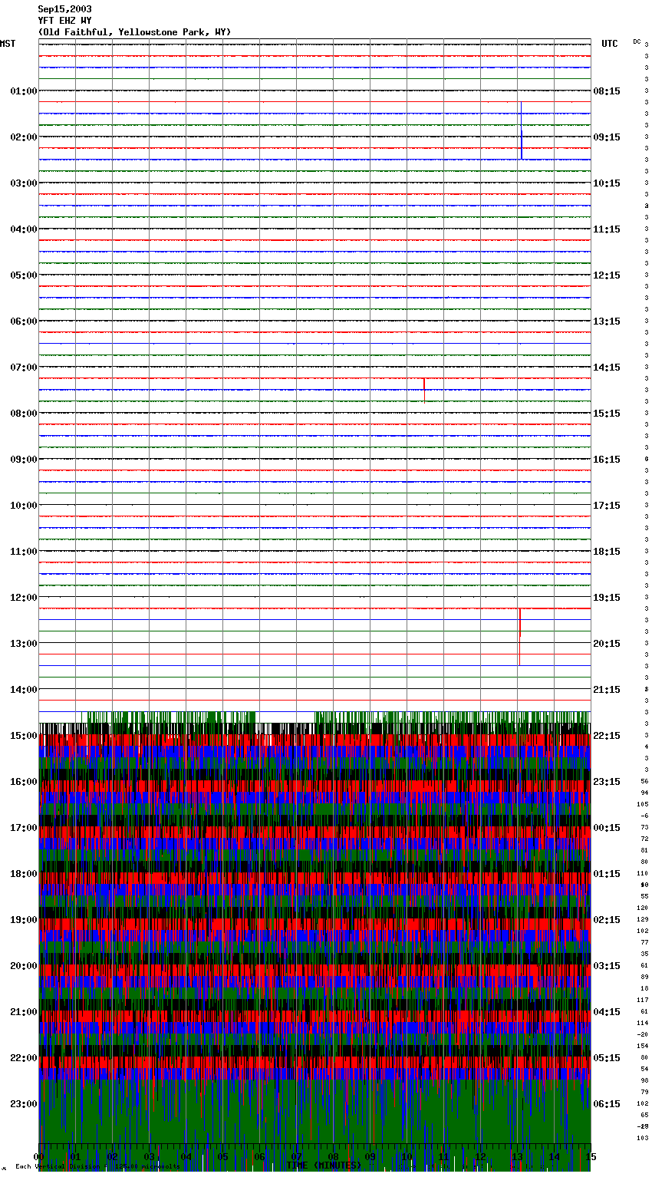
Task: Click the 21:00 MST time label
Action: point(24,1012)
